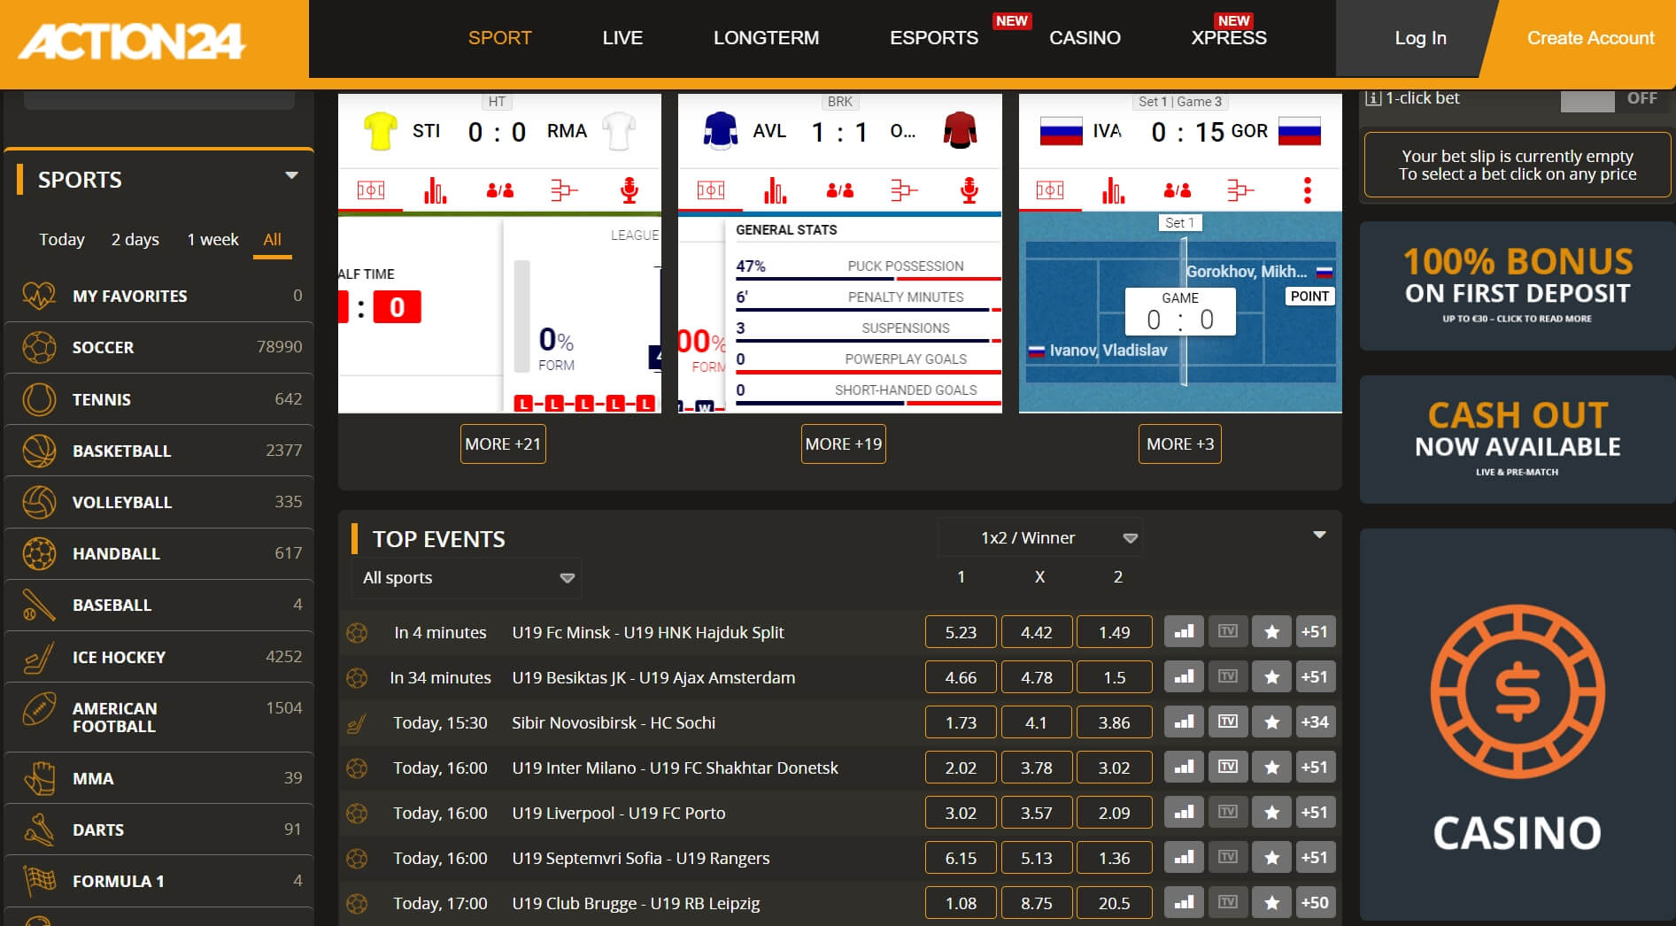Screen dimensions: 1676x926
Task: Show statistics bar chart icon in STI-RMA card
Action: click(x=435, y=190)
